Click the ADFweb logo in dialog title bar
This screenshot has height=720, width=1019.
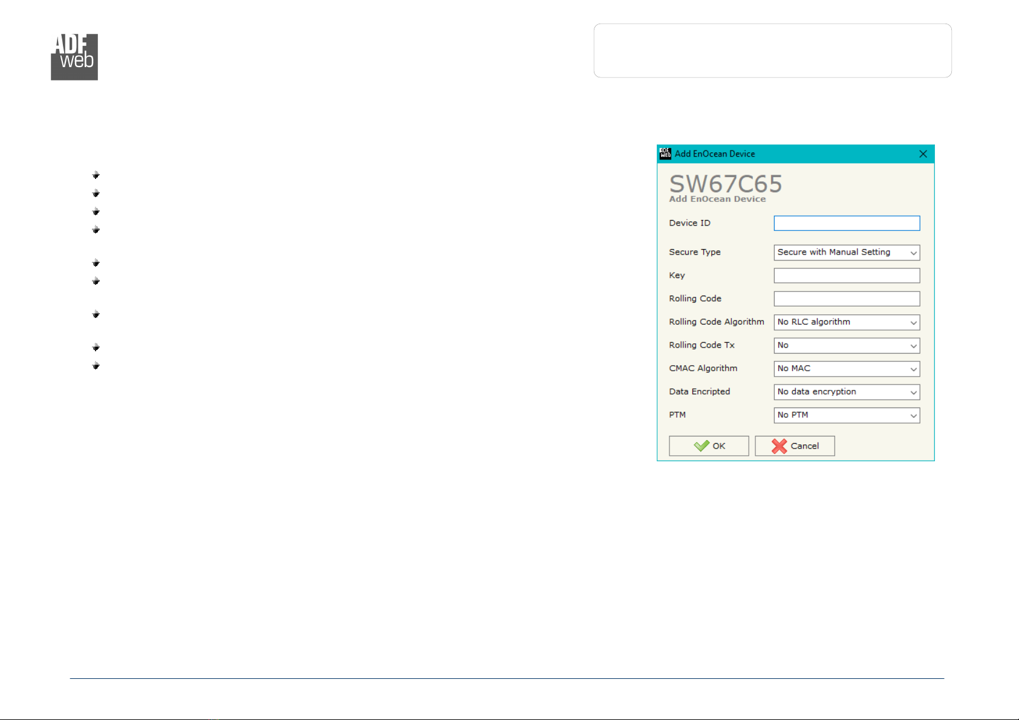[x=665, y=154]
